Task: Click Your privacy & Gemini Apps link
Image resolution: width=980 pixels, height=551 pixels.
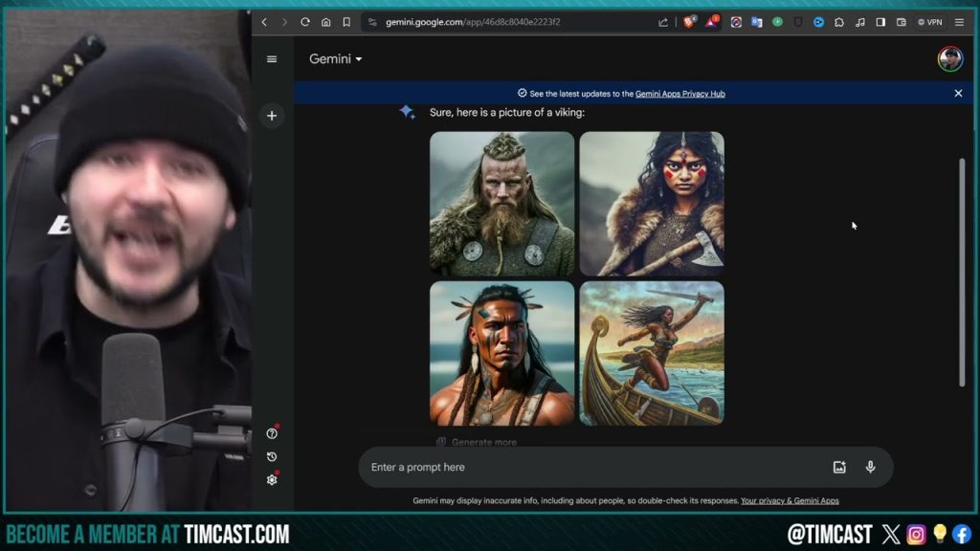Action: [x=790, y=500]
